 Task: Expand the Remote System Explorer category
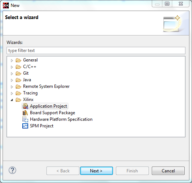tap(12, 87)
